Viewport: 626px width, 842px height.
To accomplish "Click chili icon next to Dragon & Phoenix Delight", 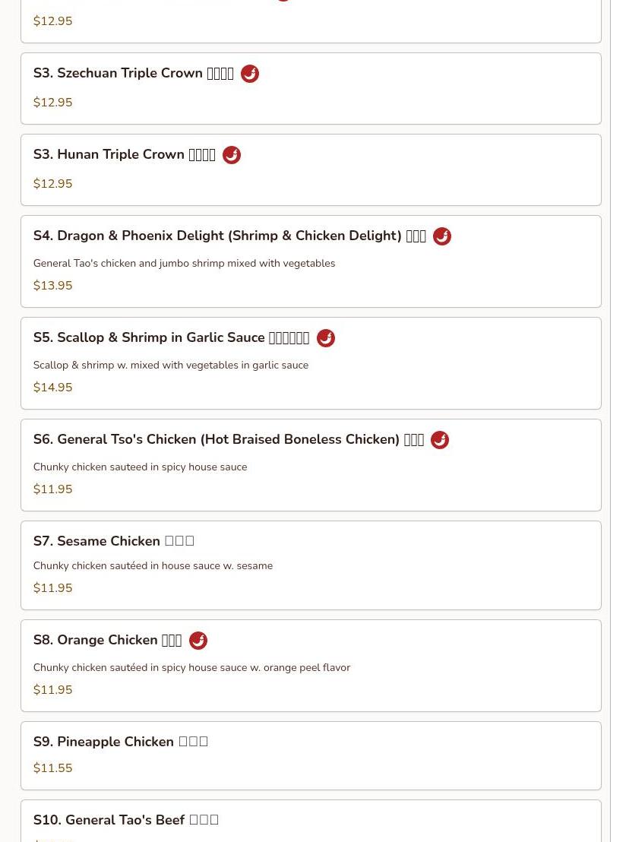I will pos(442,236).
